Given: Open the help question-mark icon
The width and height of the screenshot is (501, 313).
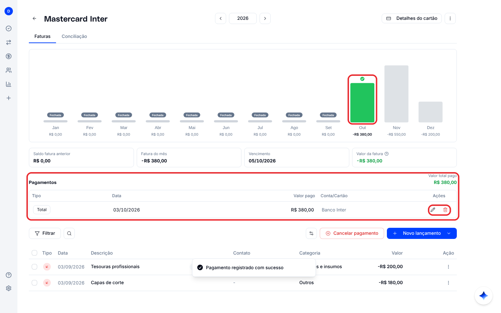Looking at the screenshot, I should [x=9, y=275].
